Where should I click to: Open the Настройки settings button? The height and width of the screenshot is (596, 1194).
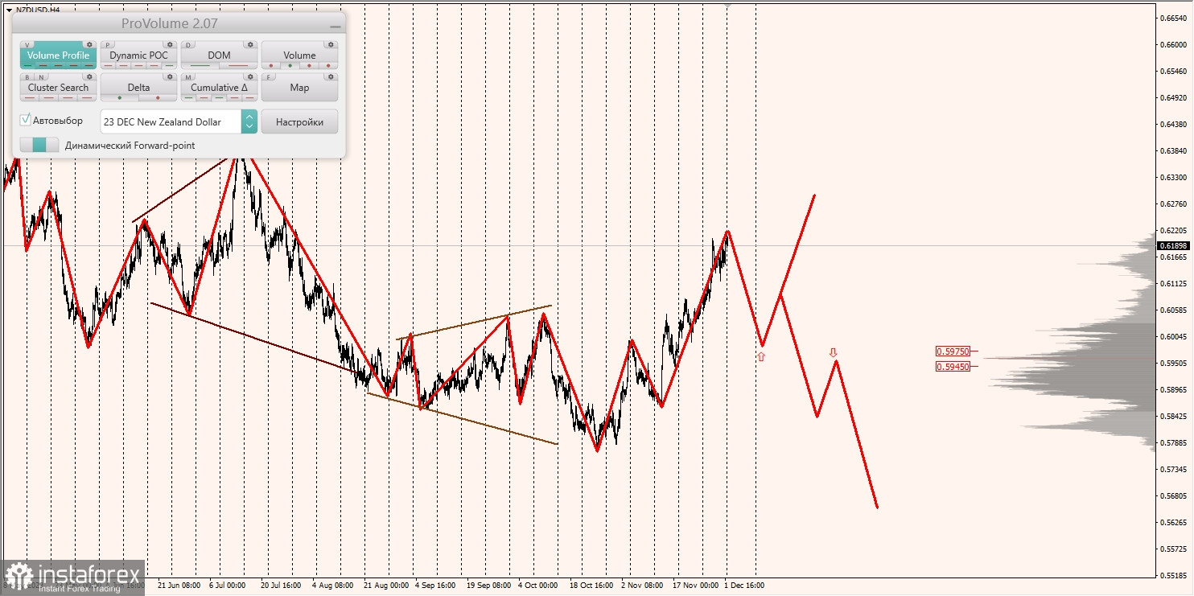click(x=299, y=121)
